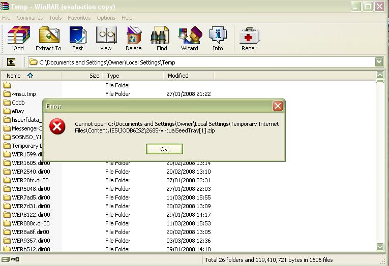Select the hsperfdata_ folder name
389x266 pixels.
pyautogui.click(x=27, y=120)
